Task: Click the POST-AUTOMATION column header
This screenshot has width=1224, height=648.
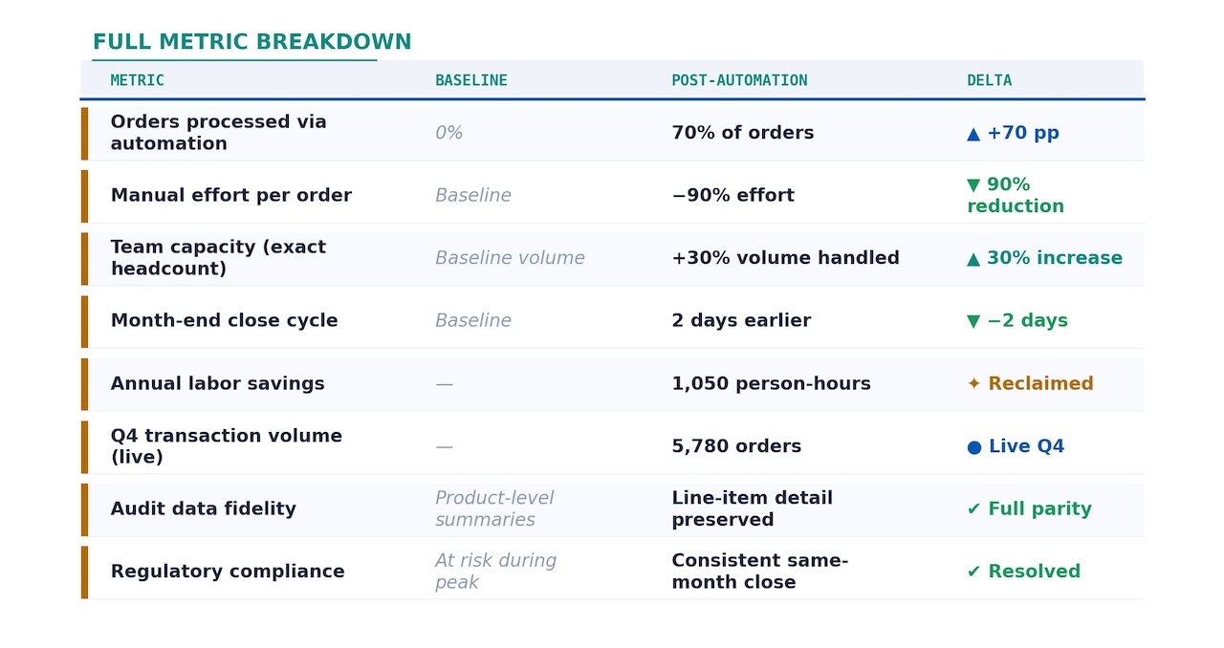Action: [739, 80]
